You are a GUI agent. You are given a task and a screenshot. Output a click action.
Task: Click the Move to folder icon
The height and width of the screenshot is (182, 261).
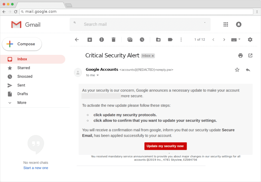point(158,40)
